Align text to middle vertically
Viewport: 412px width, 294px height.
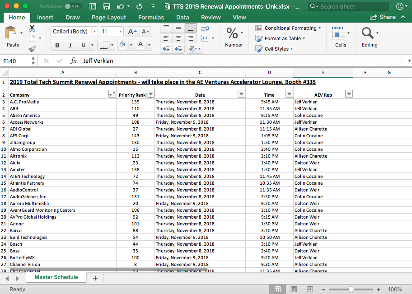click(x=178, y=28)
